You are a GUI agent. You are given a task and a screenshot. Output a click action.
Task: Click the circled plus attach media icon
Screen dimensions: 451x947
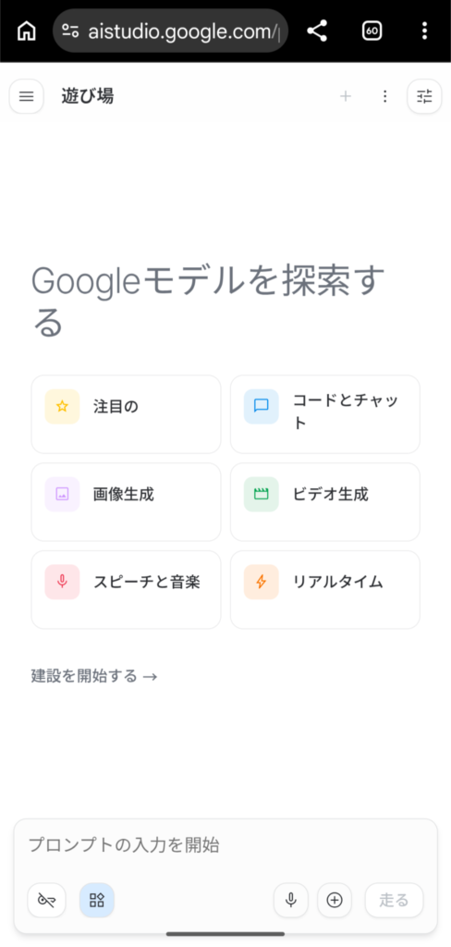335,901
